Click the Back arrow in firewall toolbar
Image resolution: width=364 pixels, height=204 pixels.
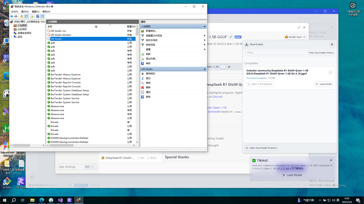(x=12, y=16)
